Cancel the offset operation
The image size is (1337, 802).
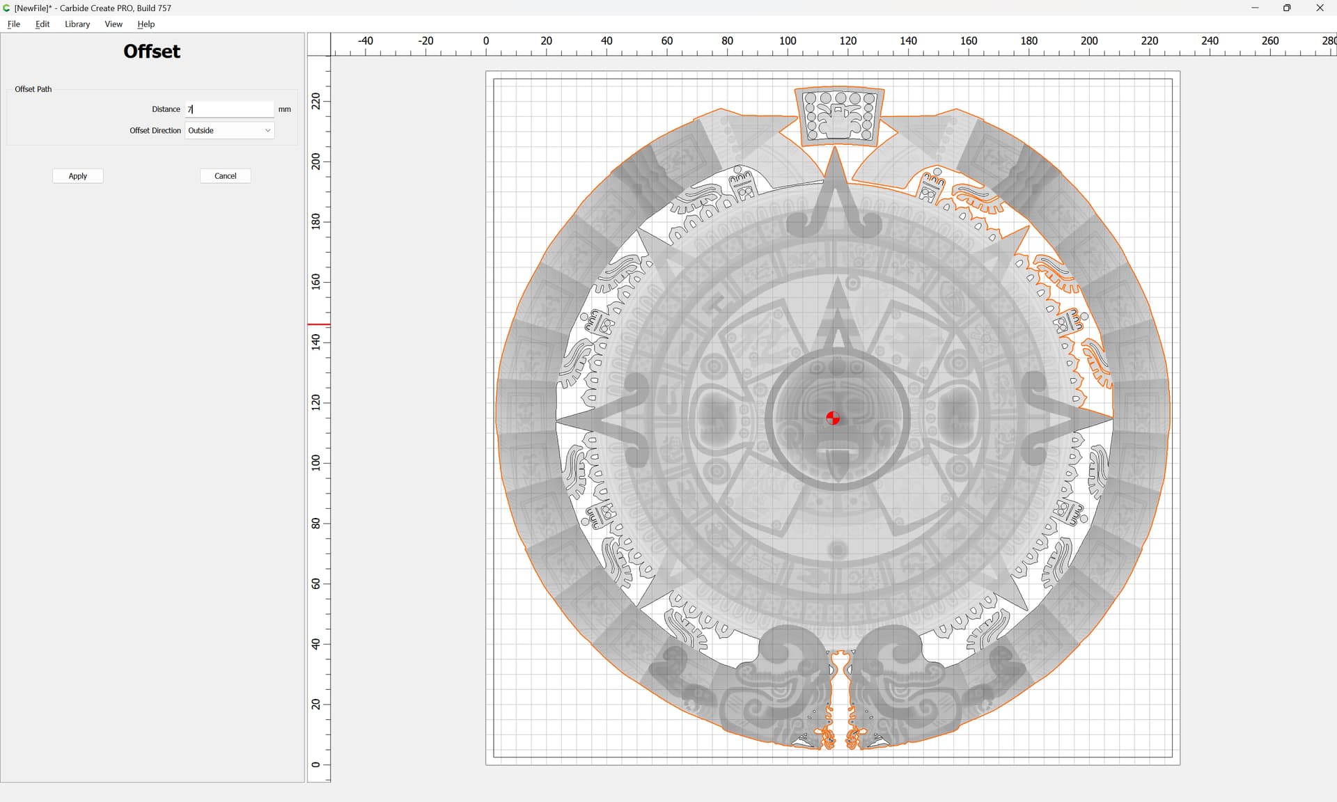226,176
